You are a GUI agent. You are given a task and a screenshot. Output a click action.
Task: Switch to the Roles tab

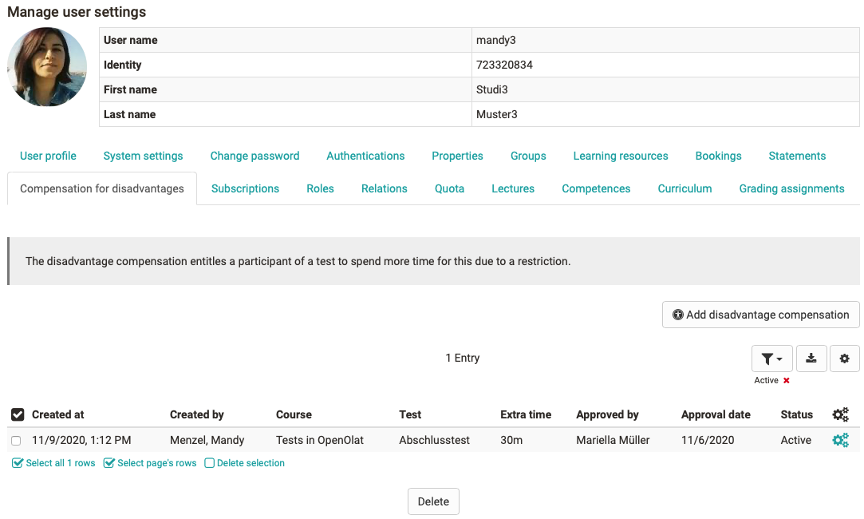point(320,188)
